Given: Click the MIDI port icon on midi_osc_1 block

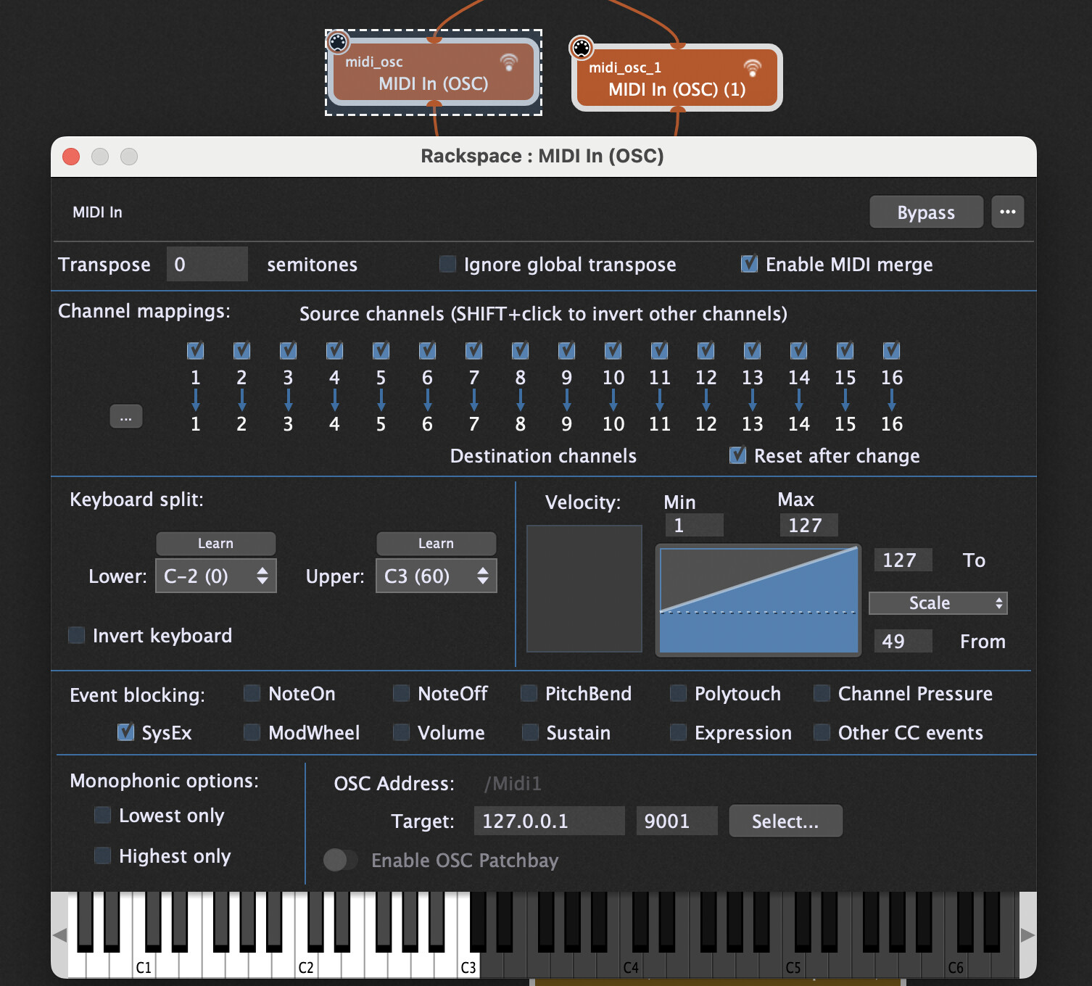Looking at the screenshot, I should [x=582, y=48].
